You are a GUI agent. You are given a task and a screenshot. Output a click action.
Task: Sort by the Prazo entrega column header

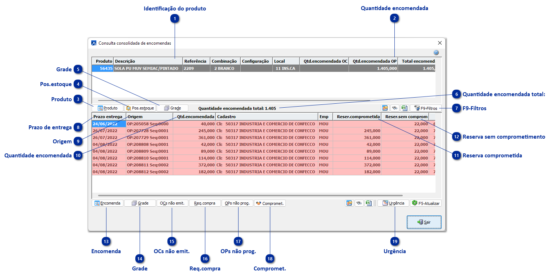click(109, 117)
